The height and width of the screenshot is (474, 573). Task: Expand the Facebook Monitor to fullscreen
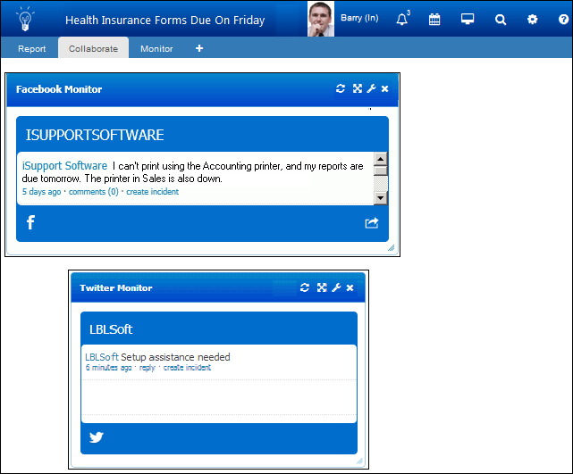358,88
